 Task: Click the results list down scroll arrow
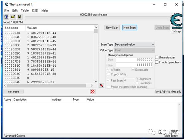96,81
